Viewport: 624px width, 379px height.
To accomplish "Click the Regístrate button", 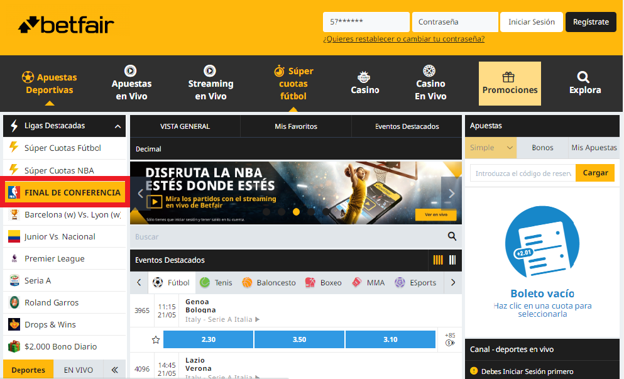I will [x=591, y=22].
